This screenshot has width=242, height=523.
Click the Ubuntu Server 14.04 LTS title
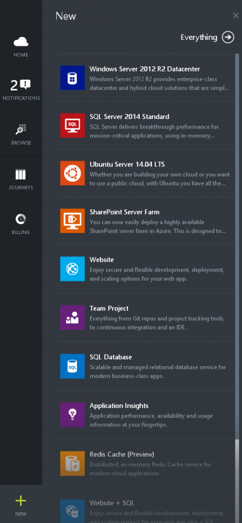[127, 164]
